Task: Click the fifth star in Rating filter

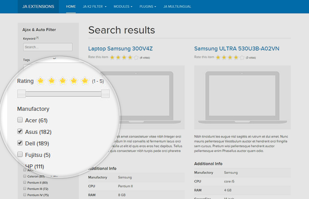Action: [85, 81]
